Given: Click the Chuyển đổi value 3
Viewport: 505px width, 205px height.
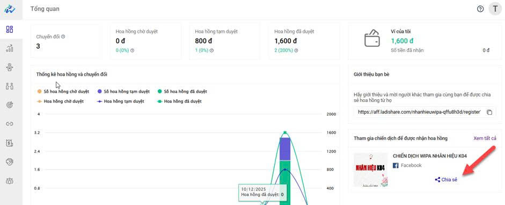Looking at the screenshot, I should coord(38,46).
